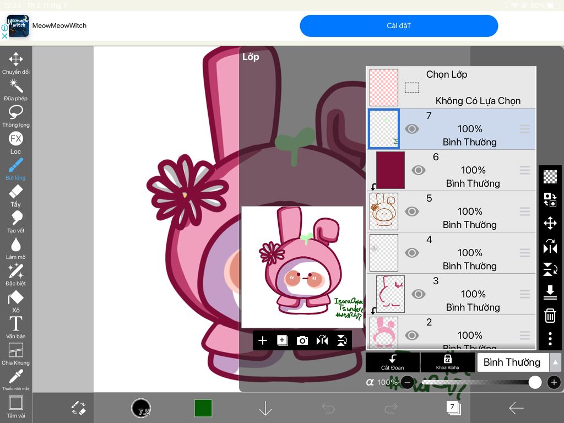Select the layer 5 sketch thumbnail
The height and width of the screenshot is (423, 564).
click(384, 211)
